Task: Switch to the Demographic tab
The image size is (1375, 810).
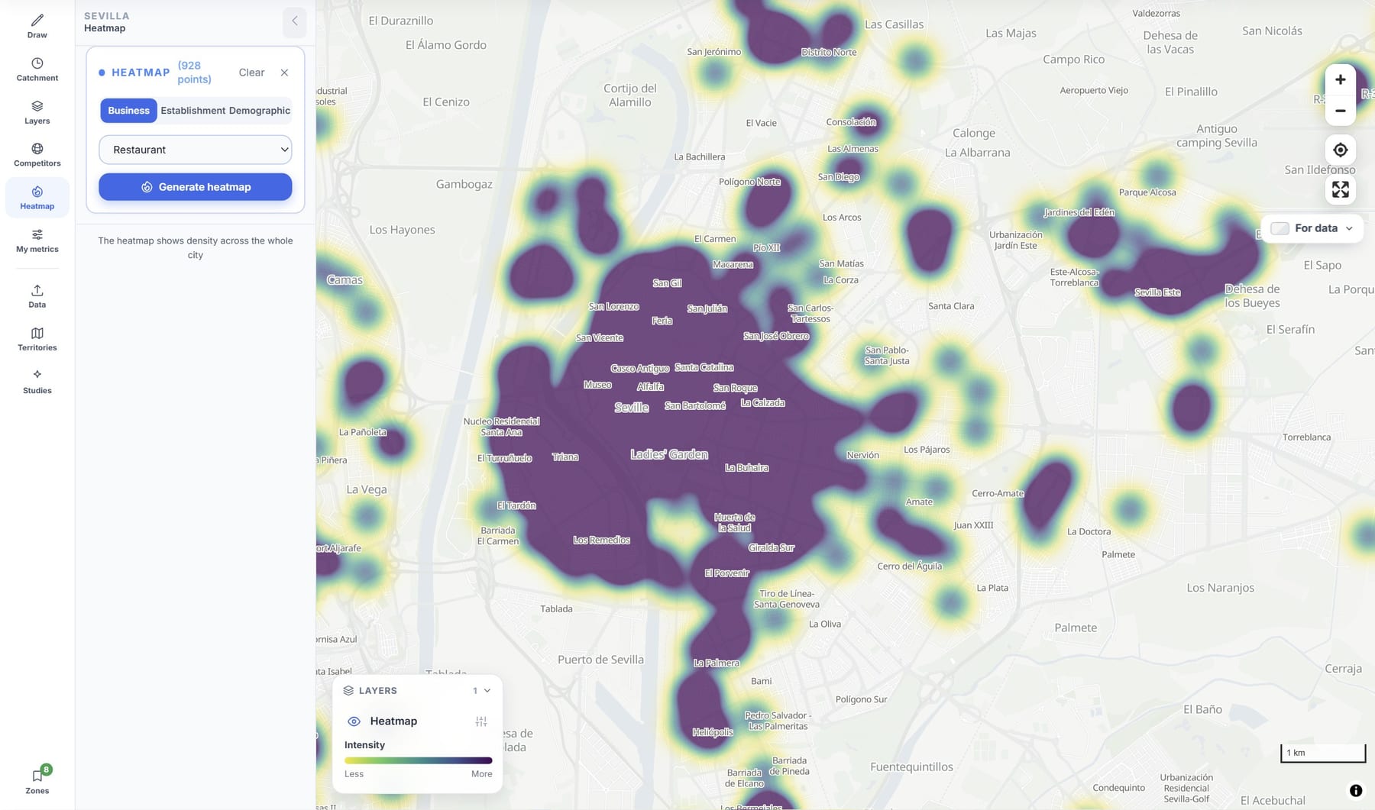Action: pos(259,111)
